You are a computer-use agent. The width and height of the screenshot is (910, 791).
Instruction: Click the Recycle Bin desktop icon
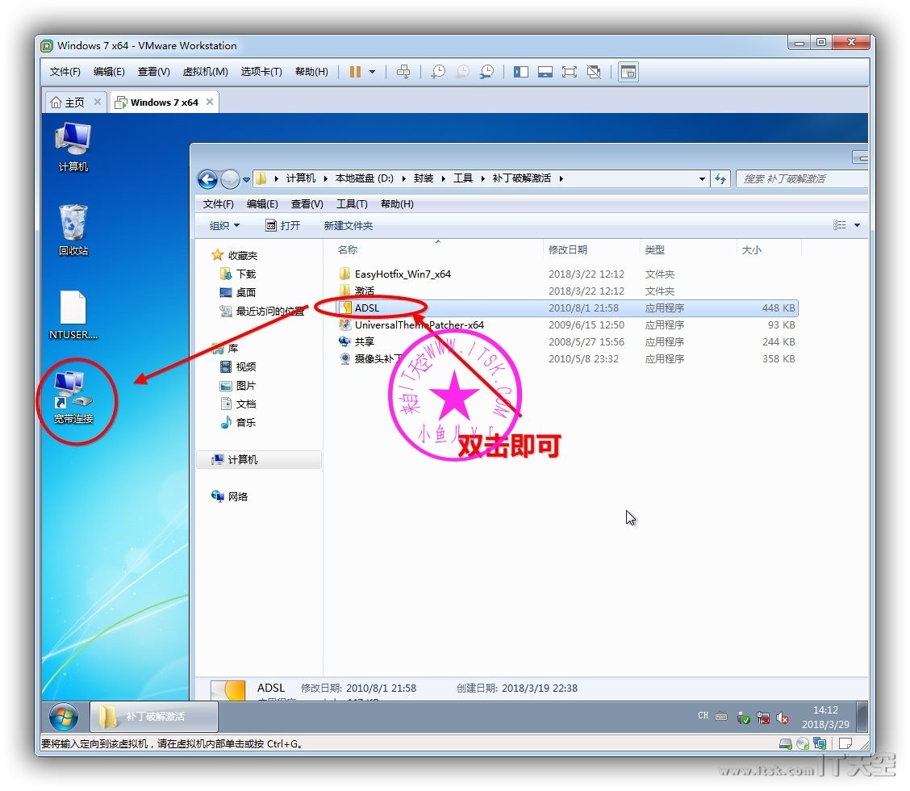tap(73, 229)
